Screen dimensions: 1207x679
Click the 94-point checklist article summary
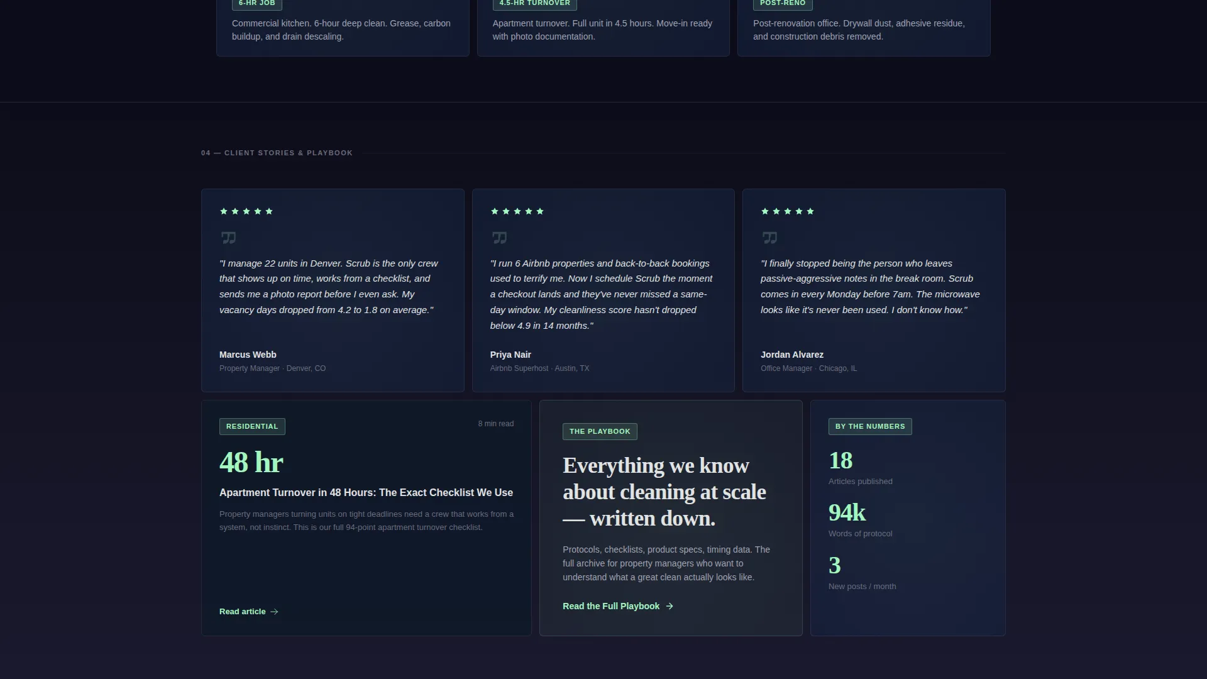pos(367,521)
